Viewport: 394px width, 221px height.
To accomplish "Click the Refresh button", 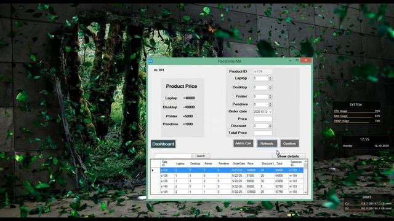I will pos(267,144).
